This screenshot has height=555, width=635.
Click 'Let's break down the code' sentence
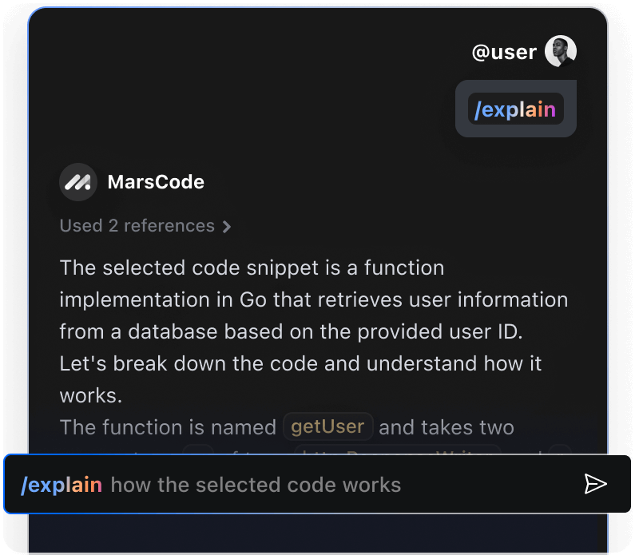point(300,363)
